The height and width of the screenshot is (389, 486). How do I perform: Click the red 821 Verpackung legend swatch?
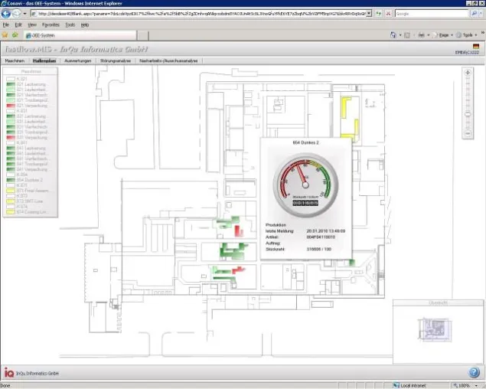point(11,106)
